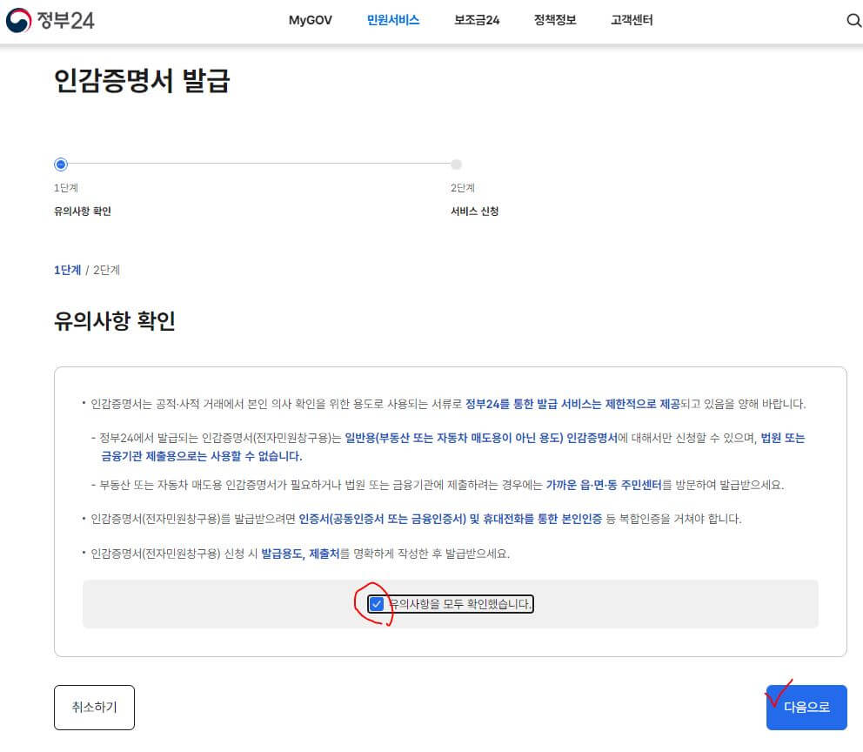
Task: Select the 민원서비스 menu item
Action: [x=393, y=19]
